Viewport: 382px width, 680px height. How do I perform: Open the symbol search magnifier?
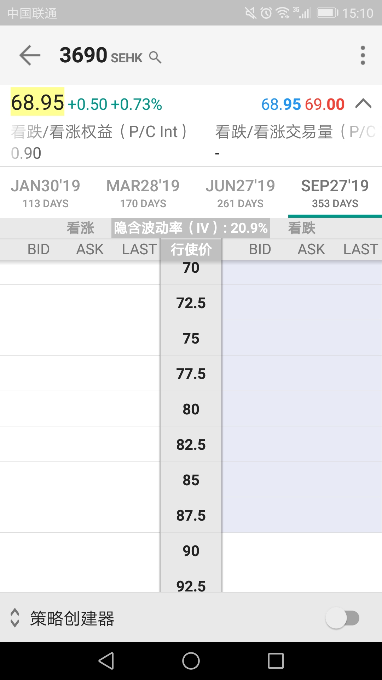[155, 57]
